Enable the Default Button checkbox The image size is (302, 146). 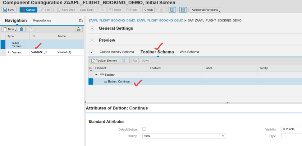pos(144,129)
